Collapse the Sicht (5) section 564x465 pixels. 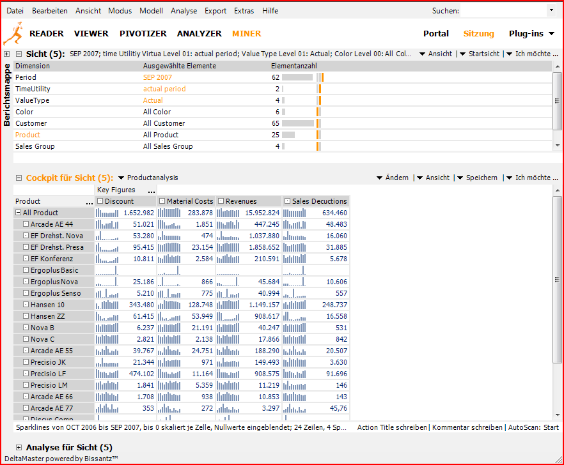pos(19,54)
